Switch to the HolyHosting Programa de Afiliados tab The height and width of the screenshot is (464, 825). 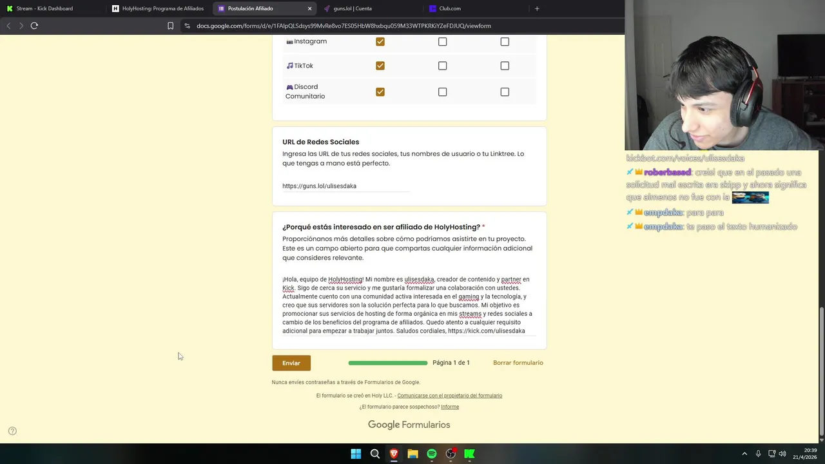(x=158, y=8)
